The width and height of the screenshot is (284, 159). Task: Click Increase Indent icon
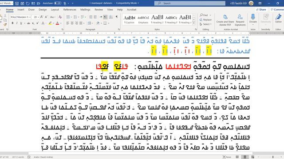[95, 17]
